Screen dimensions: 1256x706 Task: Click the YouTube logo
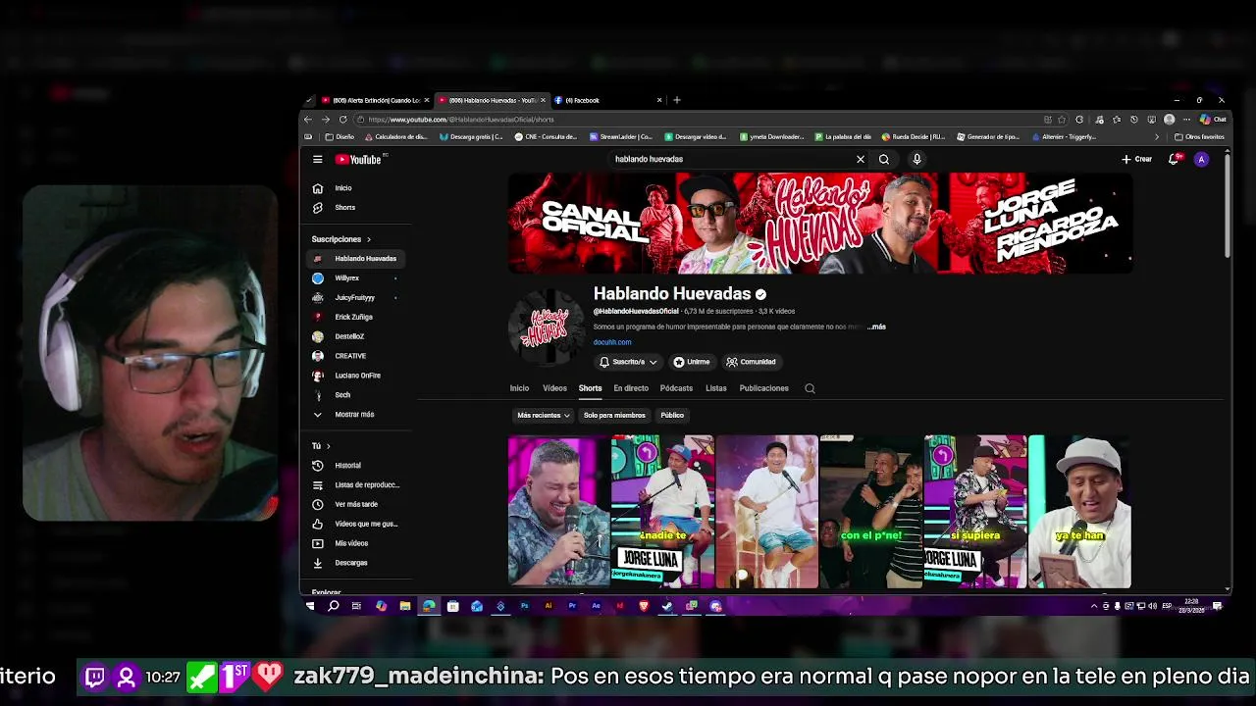click(x=358, y=159)
